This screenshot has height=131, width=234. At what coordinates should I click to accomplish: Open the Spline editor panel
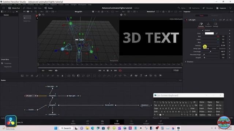(x=181, y=8)
